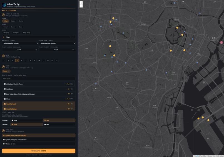Screen dimensions: 224x157
Task: Set trip length to 2 days
Action: tap(4, 60)
